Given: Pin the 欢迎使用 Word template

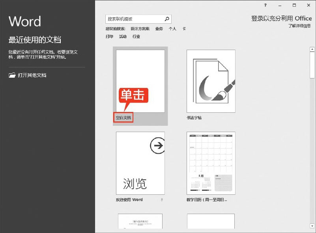Looking at the screenshot, I should tap(162, 200).
